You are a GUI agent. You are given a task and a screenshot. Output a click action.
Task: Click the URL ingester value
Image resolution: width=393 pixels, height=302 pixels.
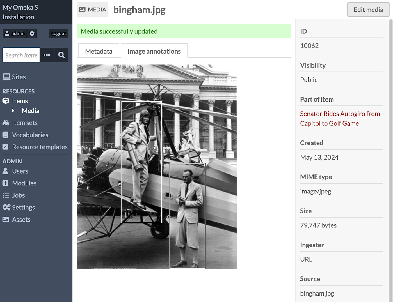point(306,259)
